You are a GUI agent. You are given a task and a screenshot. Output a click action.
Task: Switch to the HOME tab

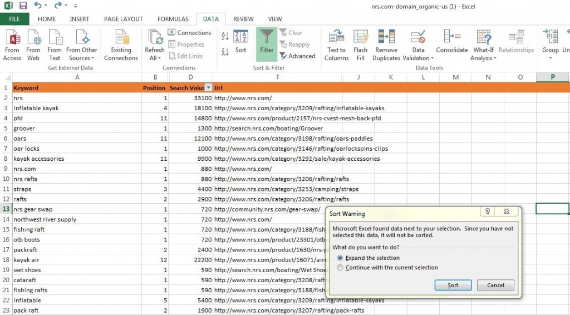pyautogui.click(x=47, y=19)
